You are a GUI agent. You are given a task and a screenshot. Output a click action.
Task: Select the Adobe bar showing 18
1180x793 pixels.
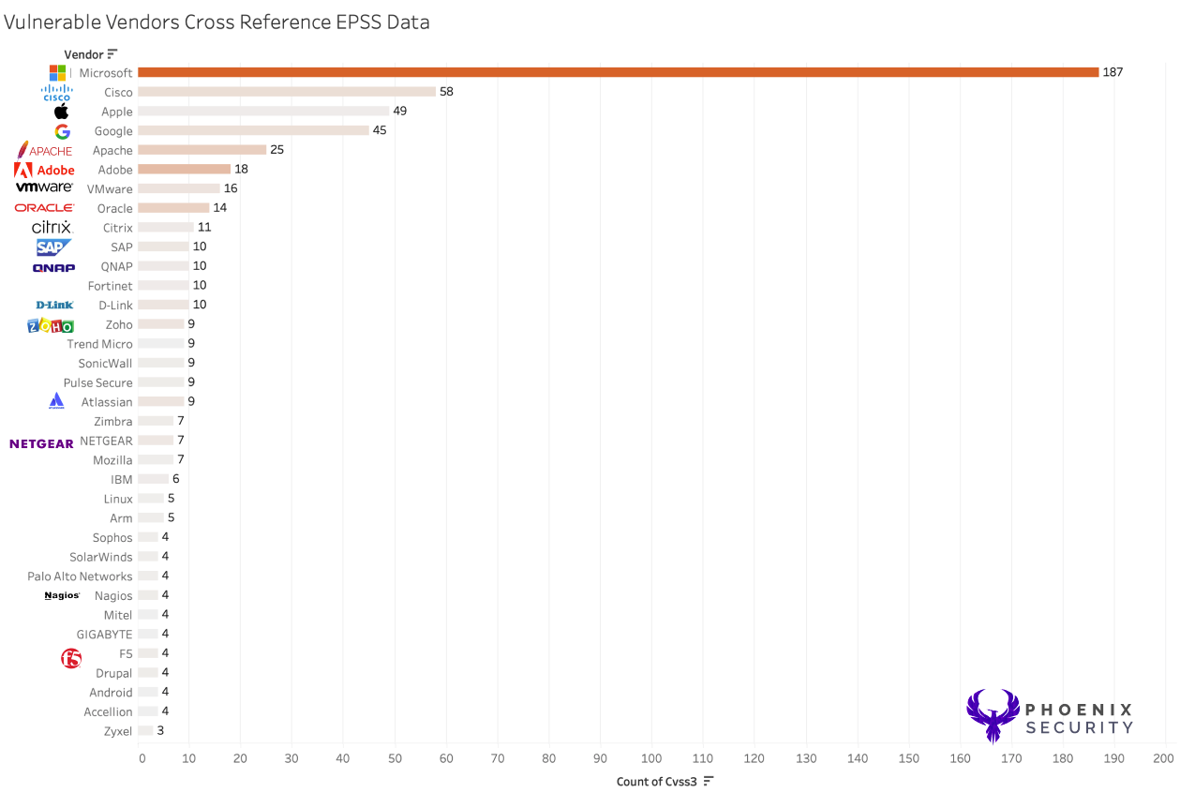(x=185, y=170)
